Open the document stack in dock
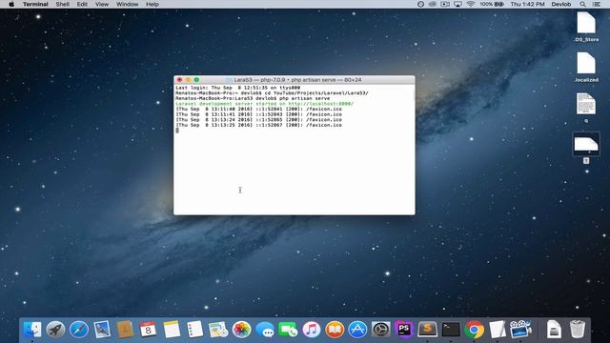610x343 pixels. [x=554, y=330]
